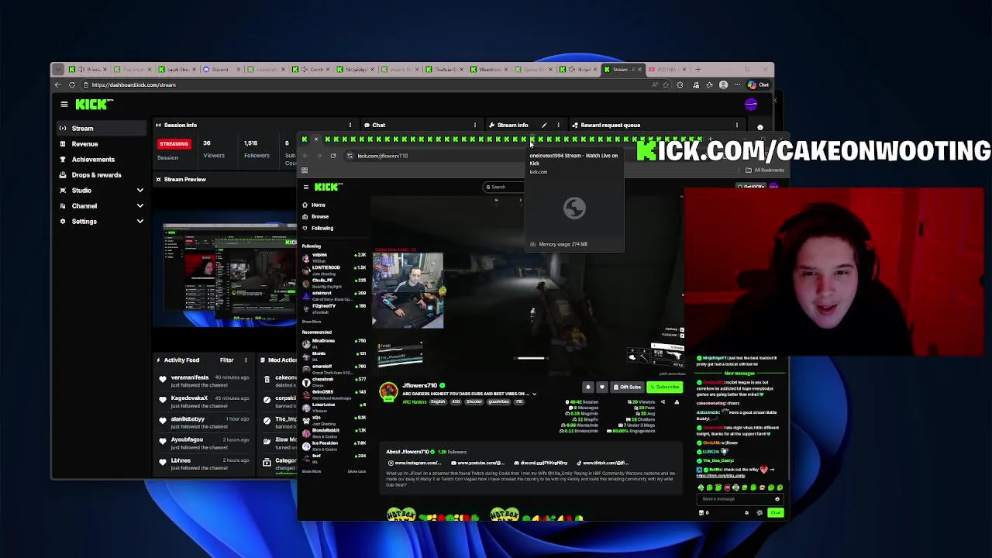Toggle the Kick sidebar menu on the jflowers710 page
The height and width of the screenshot is (558, 992).
click(x=306, y=187)
